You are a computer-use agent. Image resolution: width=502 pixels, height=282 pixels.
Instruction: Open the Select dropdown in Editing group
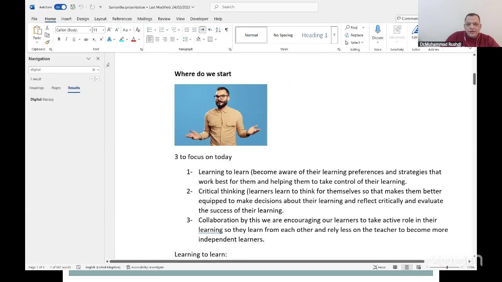coord(354,42)
